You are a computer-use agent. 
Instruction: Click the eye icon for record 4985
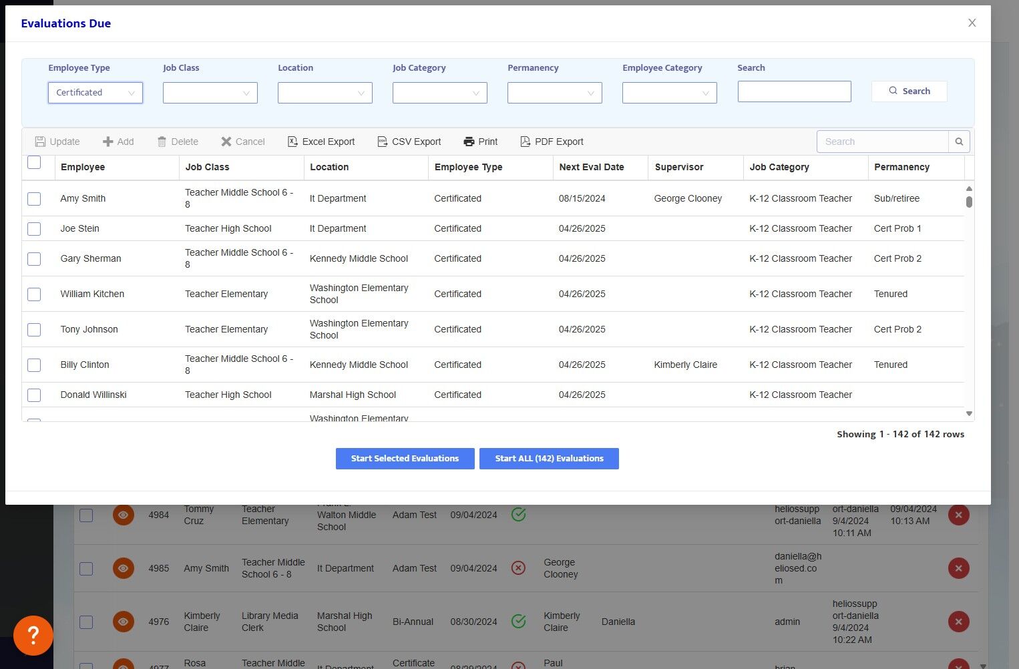tap(123, 568)
